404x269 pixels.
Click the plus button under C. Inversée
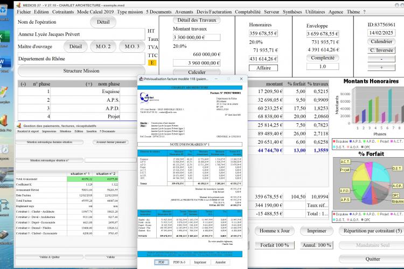[381, 67]
